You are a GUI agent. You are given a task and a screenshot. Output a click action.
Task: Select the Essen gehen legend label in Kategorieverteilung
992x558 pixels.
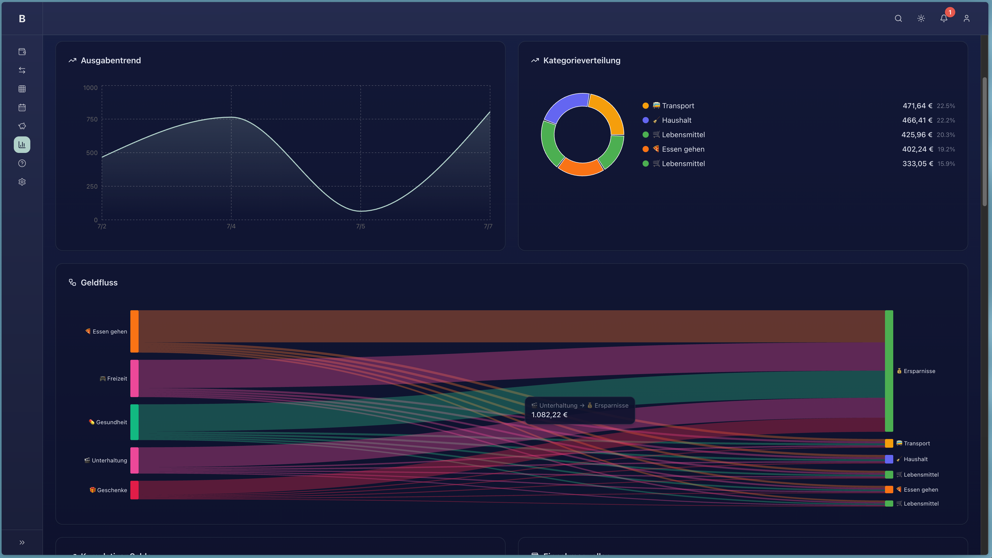679,149
